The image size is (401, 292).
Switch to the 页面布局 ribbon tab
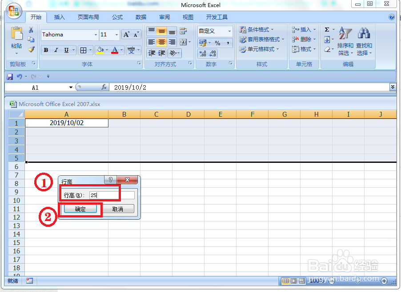click(88, 17)
